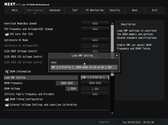Click CLDO VDDP Voltage Control label
The width and height of the screenshot is (168, 125).
tap(21, 51)
